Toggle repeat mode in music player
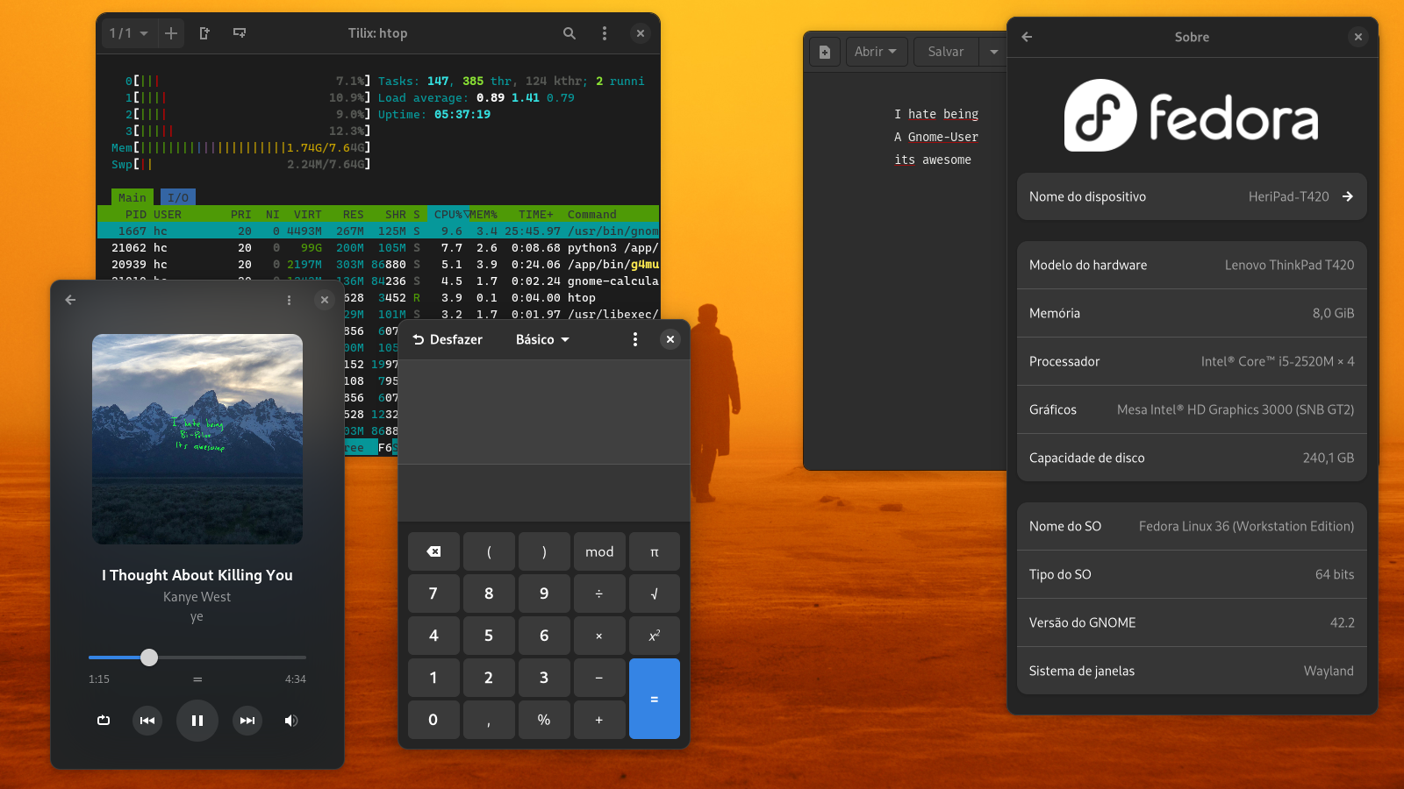This screenshot has height=789, width=1404. point(104,721)
